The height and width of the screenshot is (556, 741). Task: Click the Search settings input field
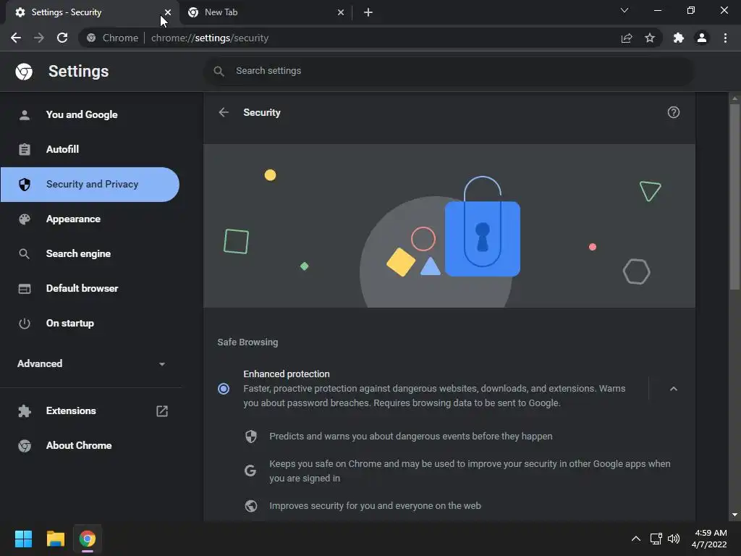tap(449, 71)
